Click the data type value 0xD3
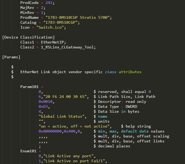The image size is (185, 164). click(x=43, y=106)
